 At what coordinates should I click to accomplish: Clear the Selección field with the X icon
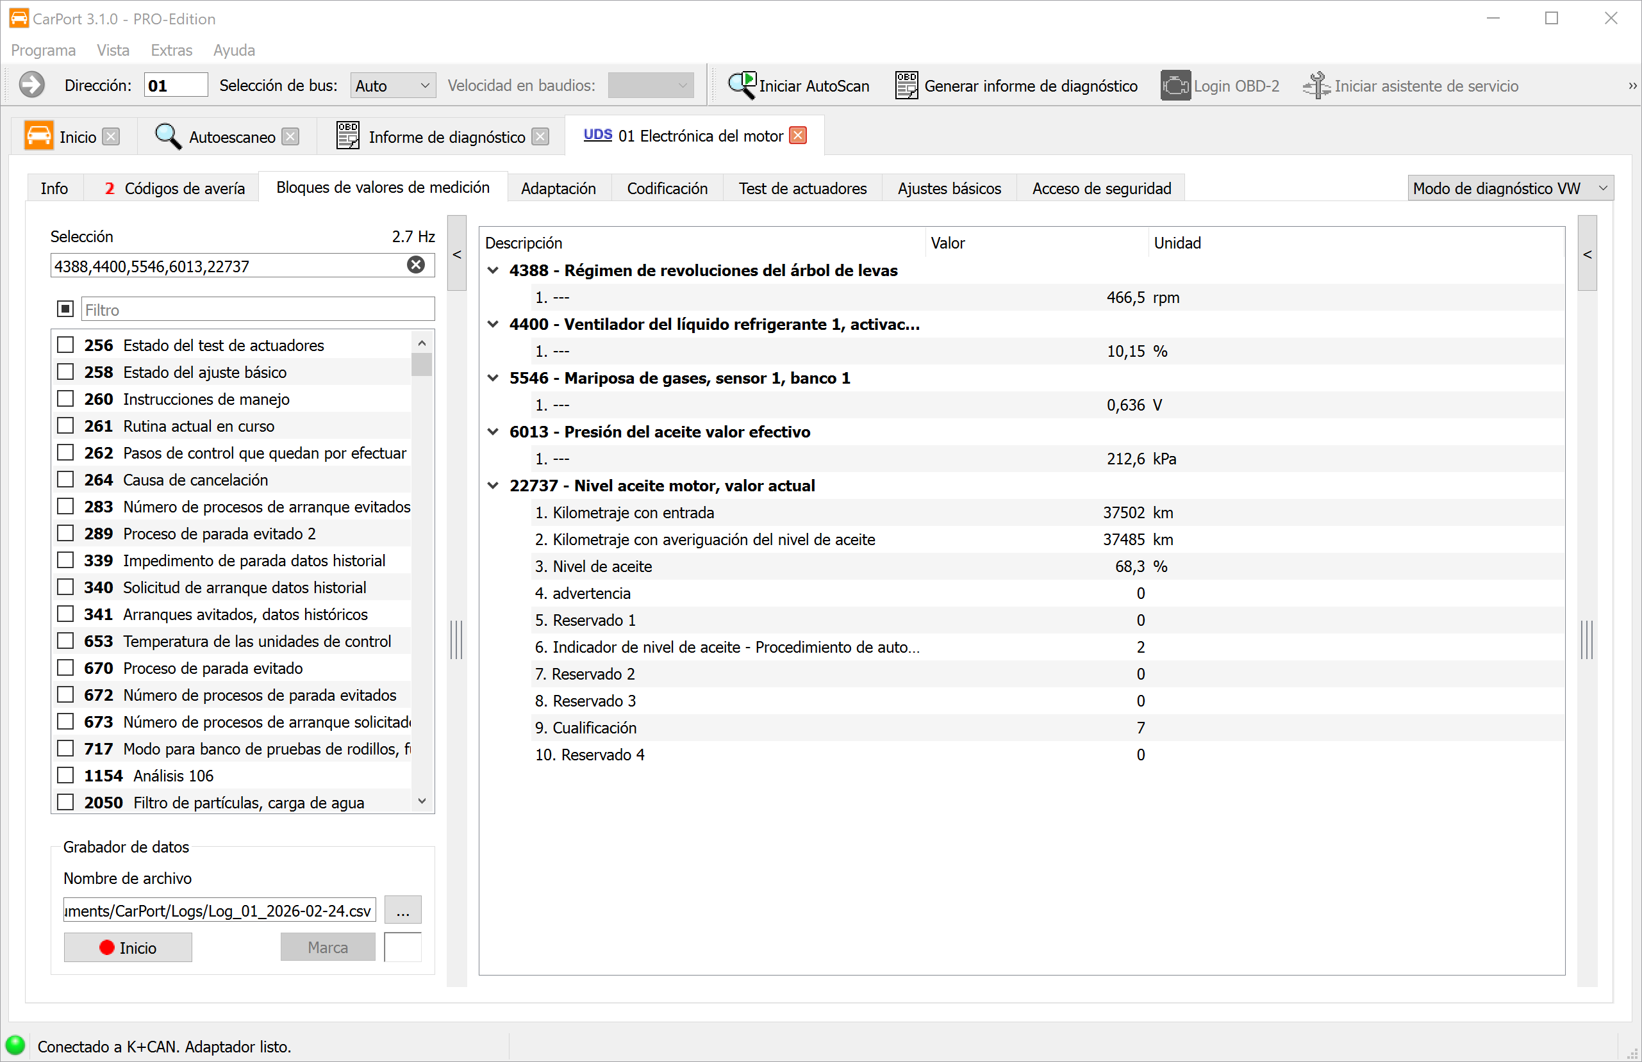(x=415, y=265)
